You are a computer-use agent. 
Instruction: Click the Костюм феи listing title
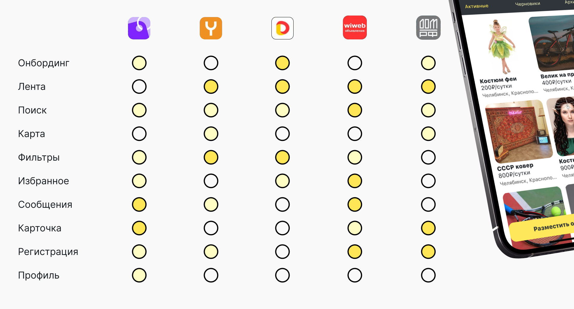click(x=498, y=80)
